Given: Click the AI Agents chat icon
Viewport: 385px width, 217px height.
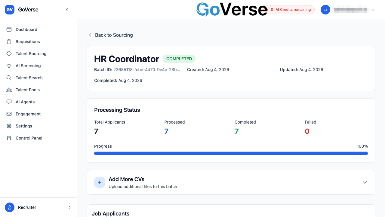Looking at the screenshot, I should (x=9, y=102).
